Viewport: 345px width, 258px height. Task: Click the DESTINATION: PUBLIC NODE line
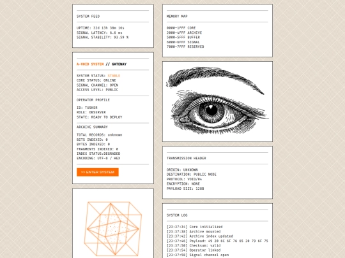click(x=192, y=175)
